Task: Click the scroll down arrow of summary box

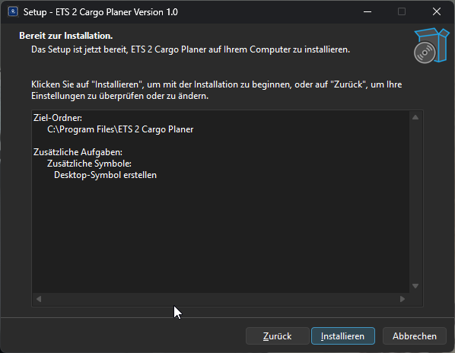Action: pyautogui.click(x=415, y=286)
